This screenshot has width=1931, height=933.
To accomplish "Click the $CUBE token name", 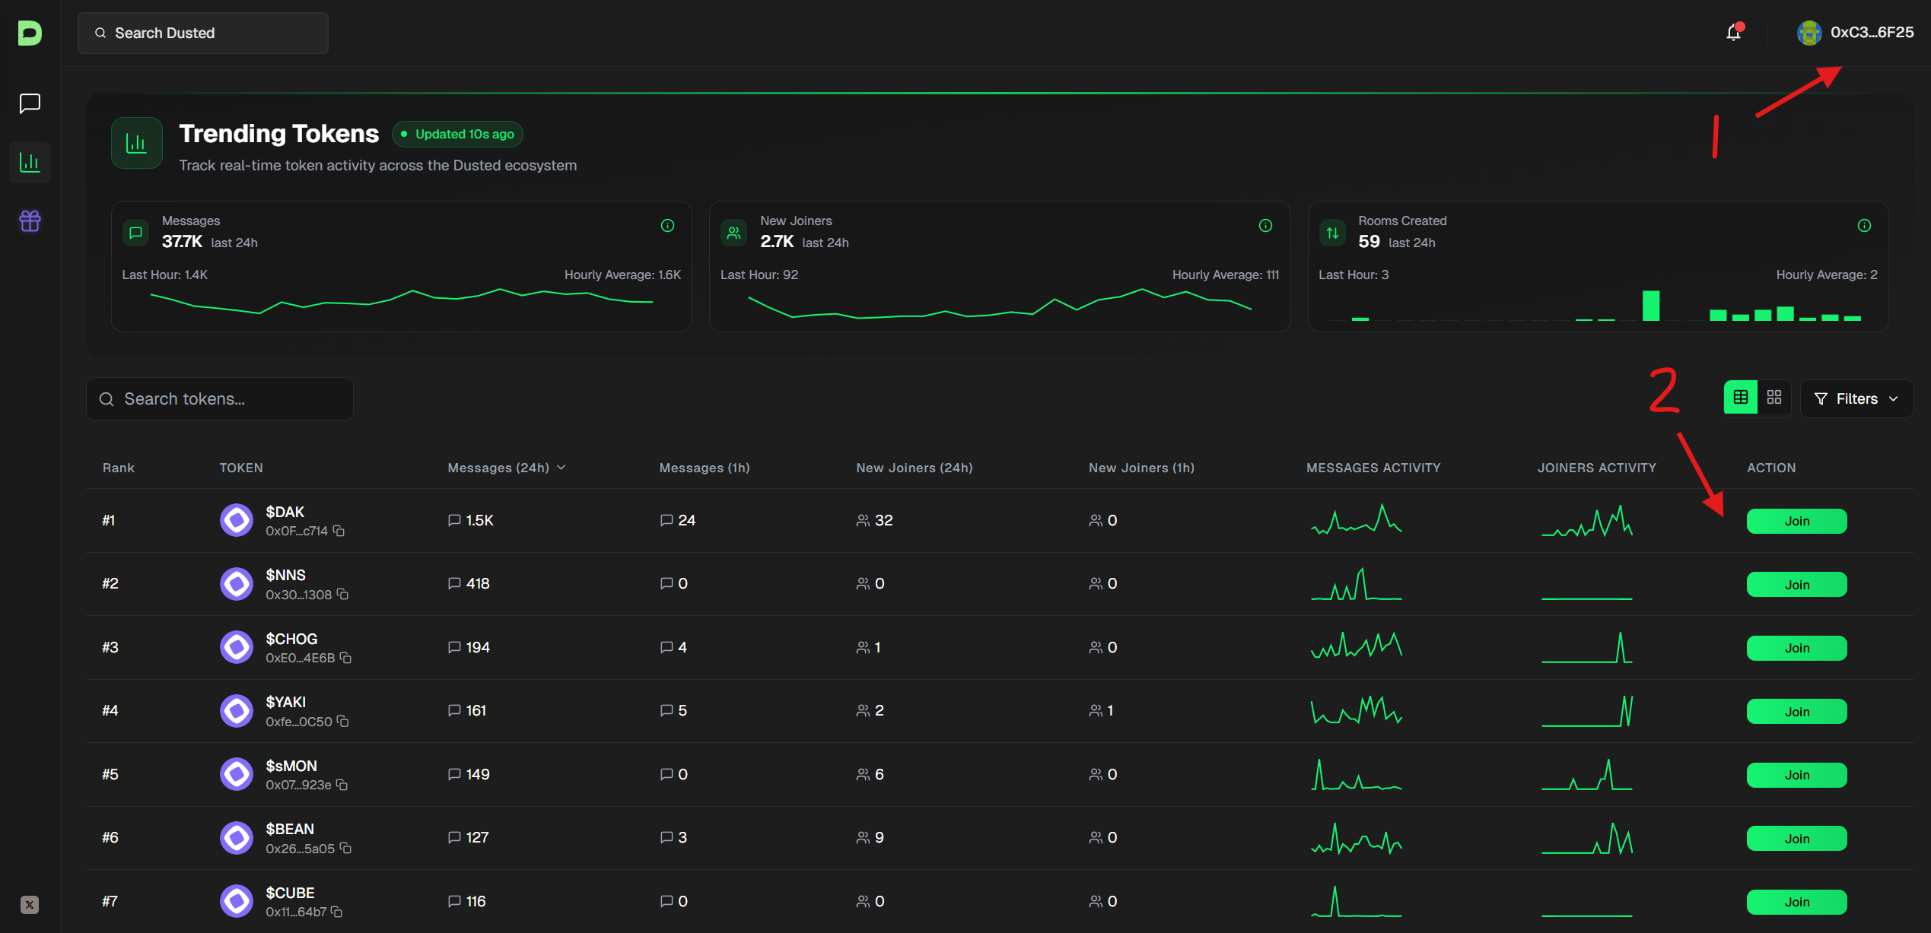I will pyautogui.click(x=290, y=893).
